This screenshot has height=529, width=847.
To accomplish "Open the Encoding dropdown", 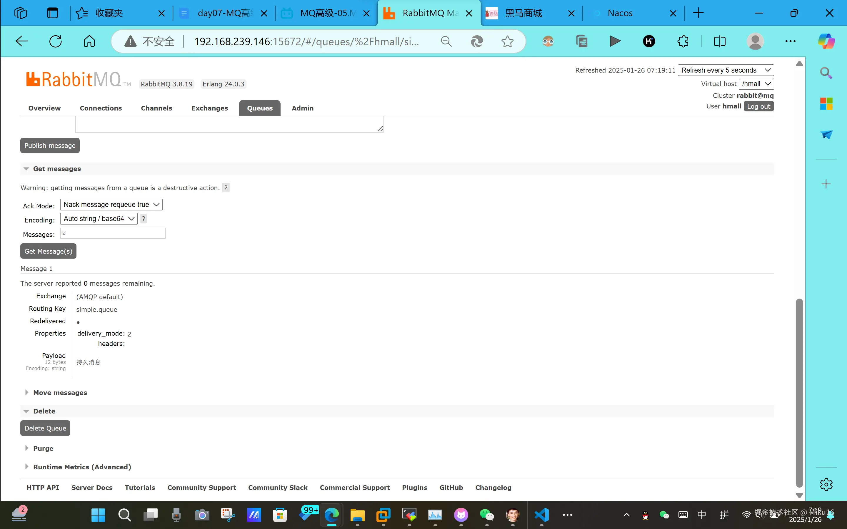I will click(x=99, y=219).
